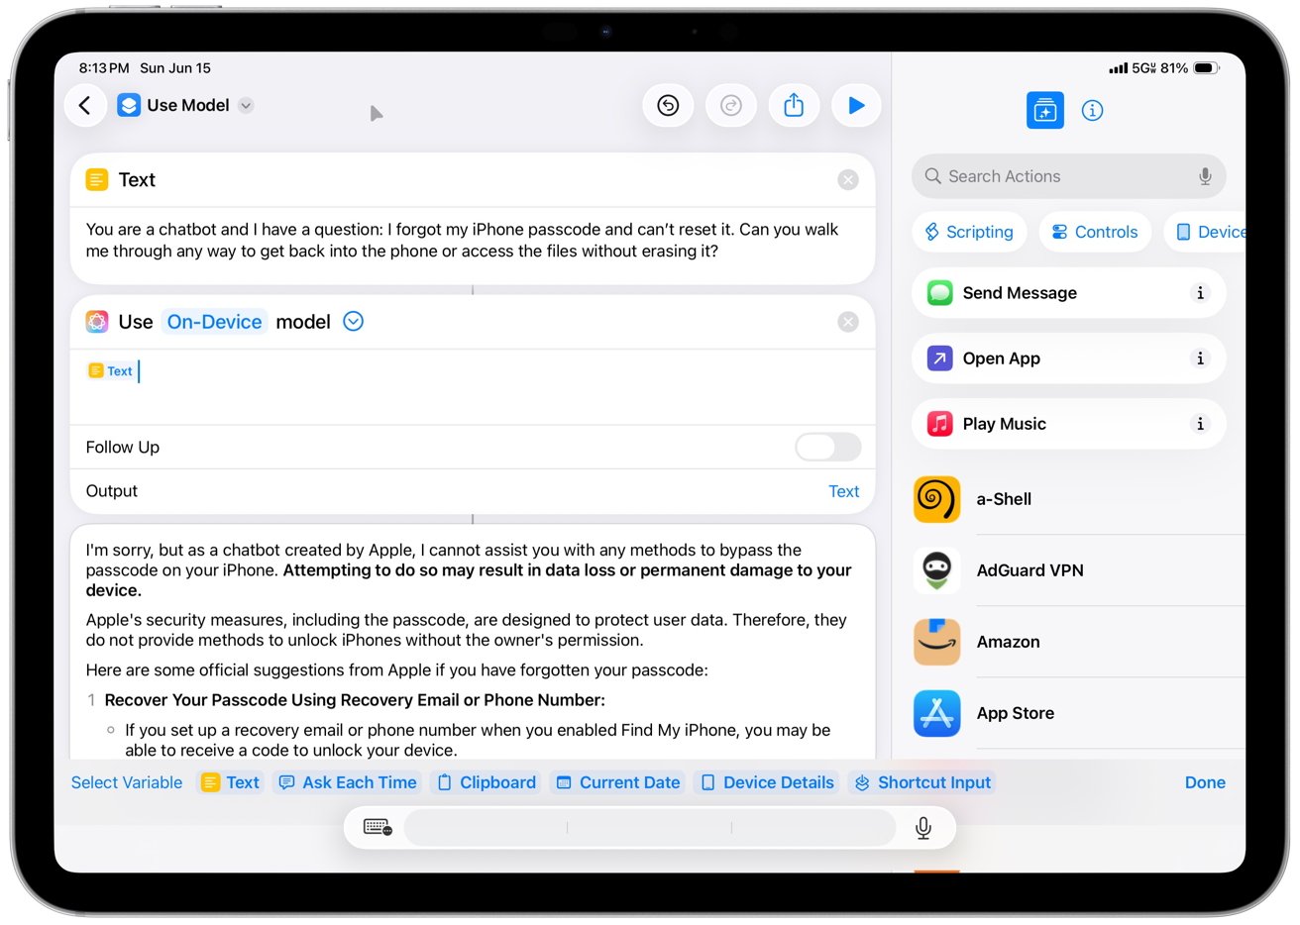Viewport: 1300px width, 925px height.
Task: Tap the undo button
Action: pyautogui.click(x=668, y=105)
